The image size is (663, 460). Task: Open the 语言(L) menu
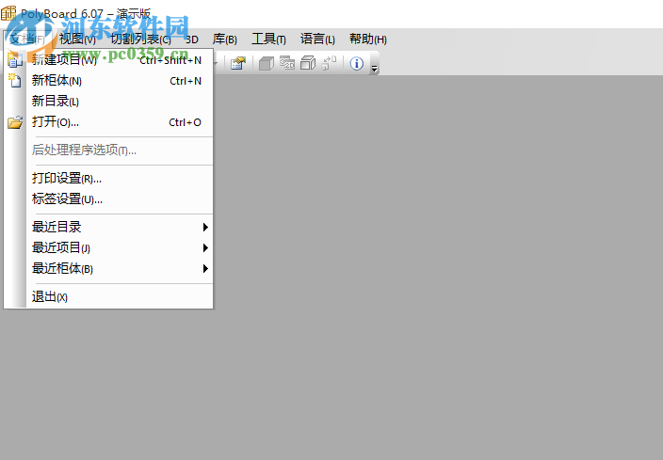coord(317,40)
